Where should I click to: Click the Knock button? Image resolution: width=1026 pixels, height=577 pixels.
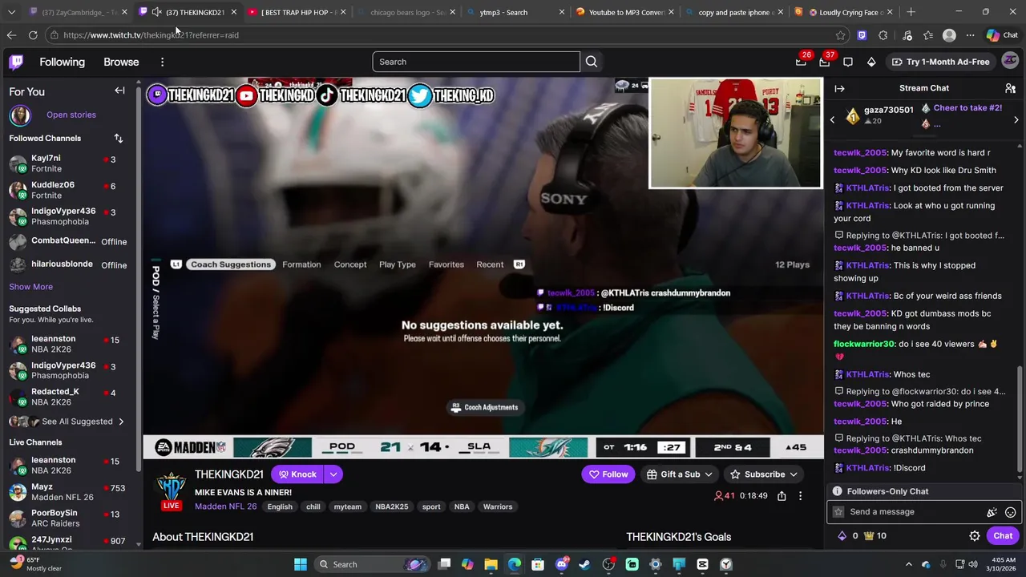pos(297,474)
